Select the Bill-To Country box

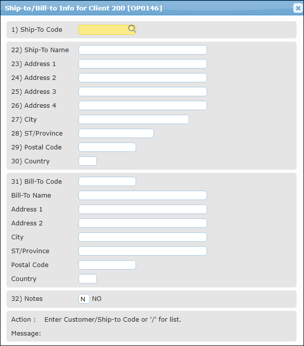point(87,278)
